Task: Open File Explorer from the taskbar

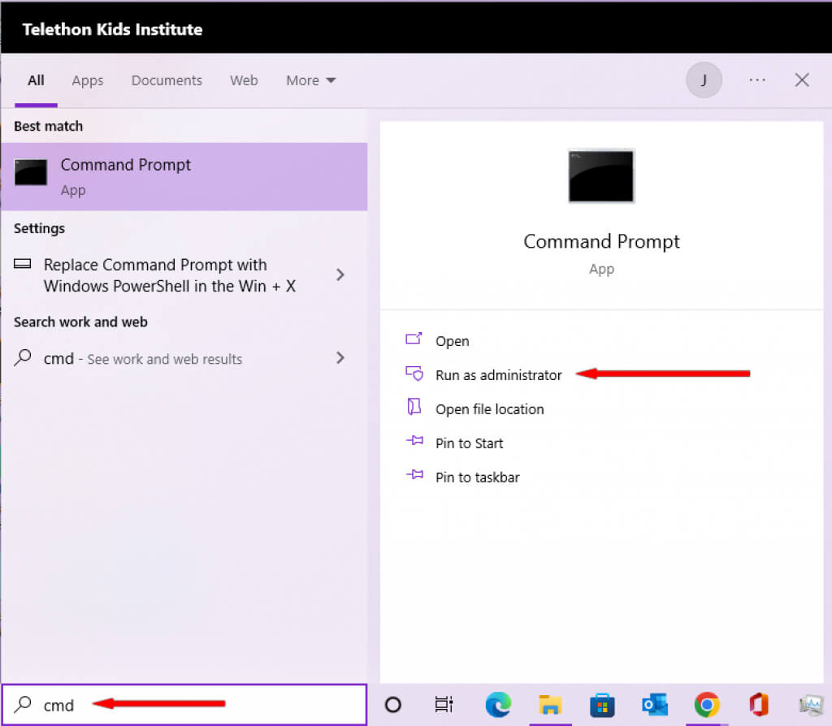Action: 550,705
